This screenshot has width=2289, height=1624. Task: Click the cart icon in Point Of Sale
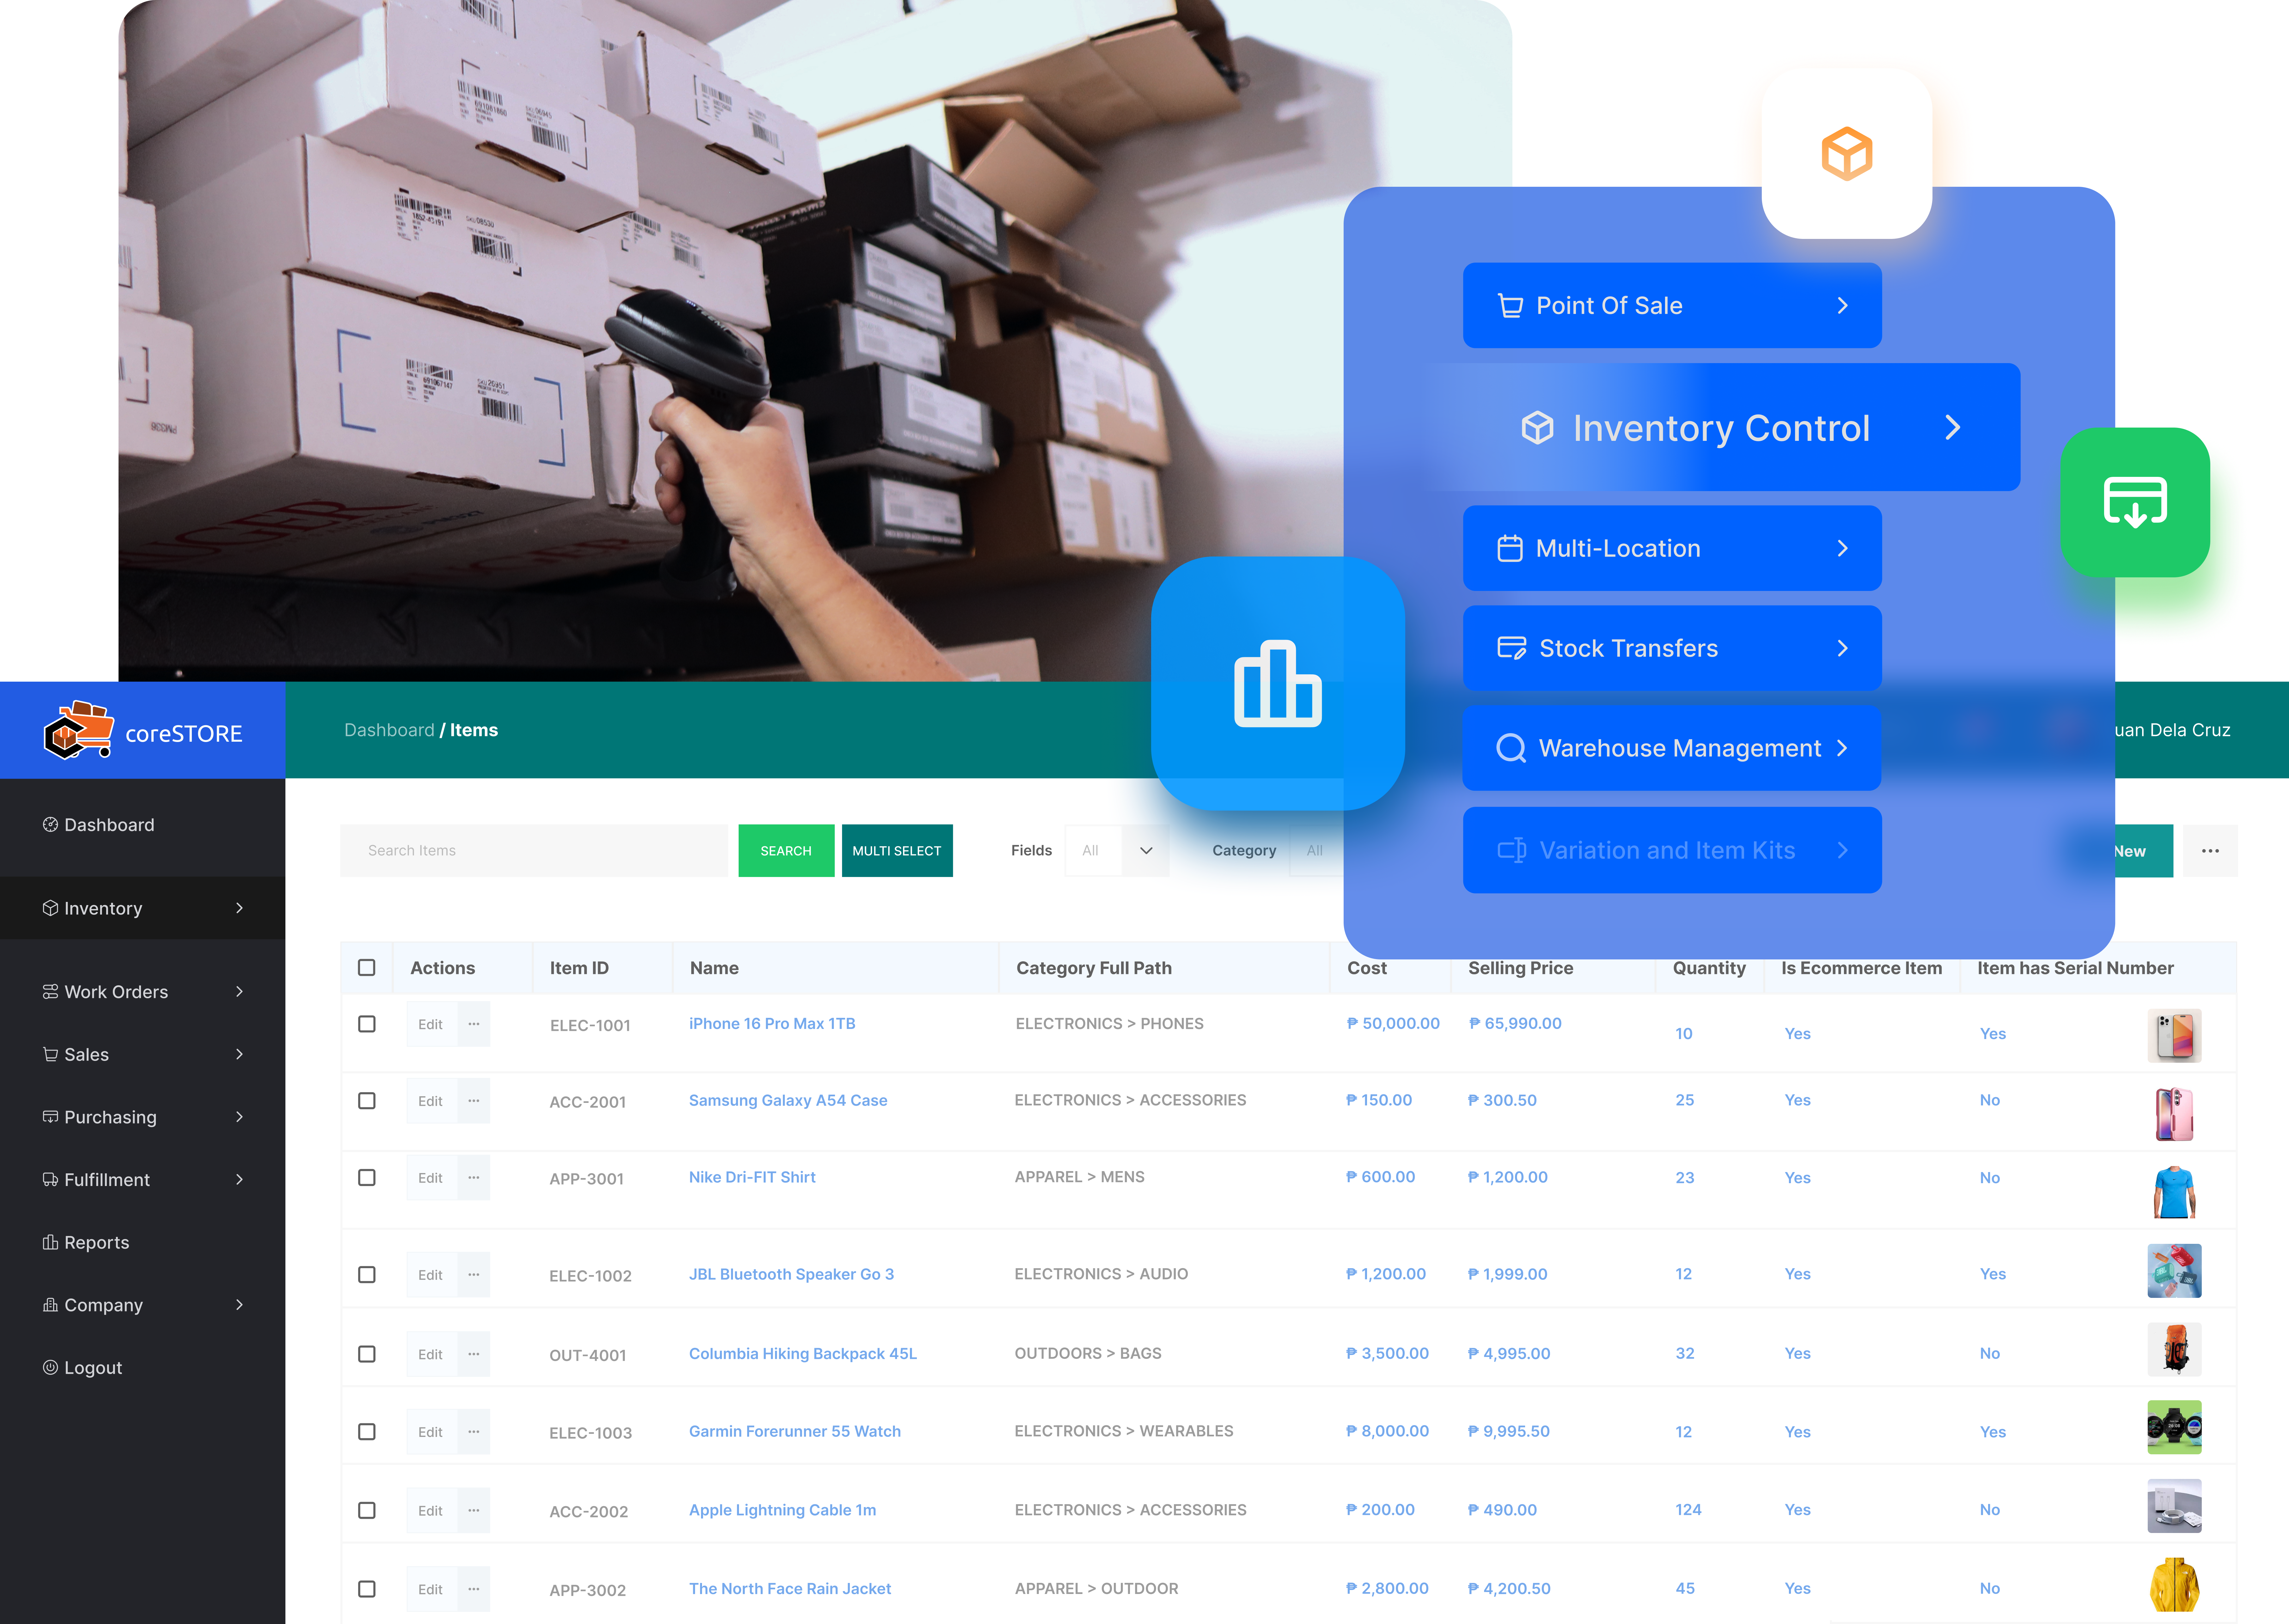tap(1510, 305)
